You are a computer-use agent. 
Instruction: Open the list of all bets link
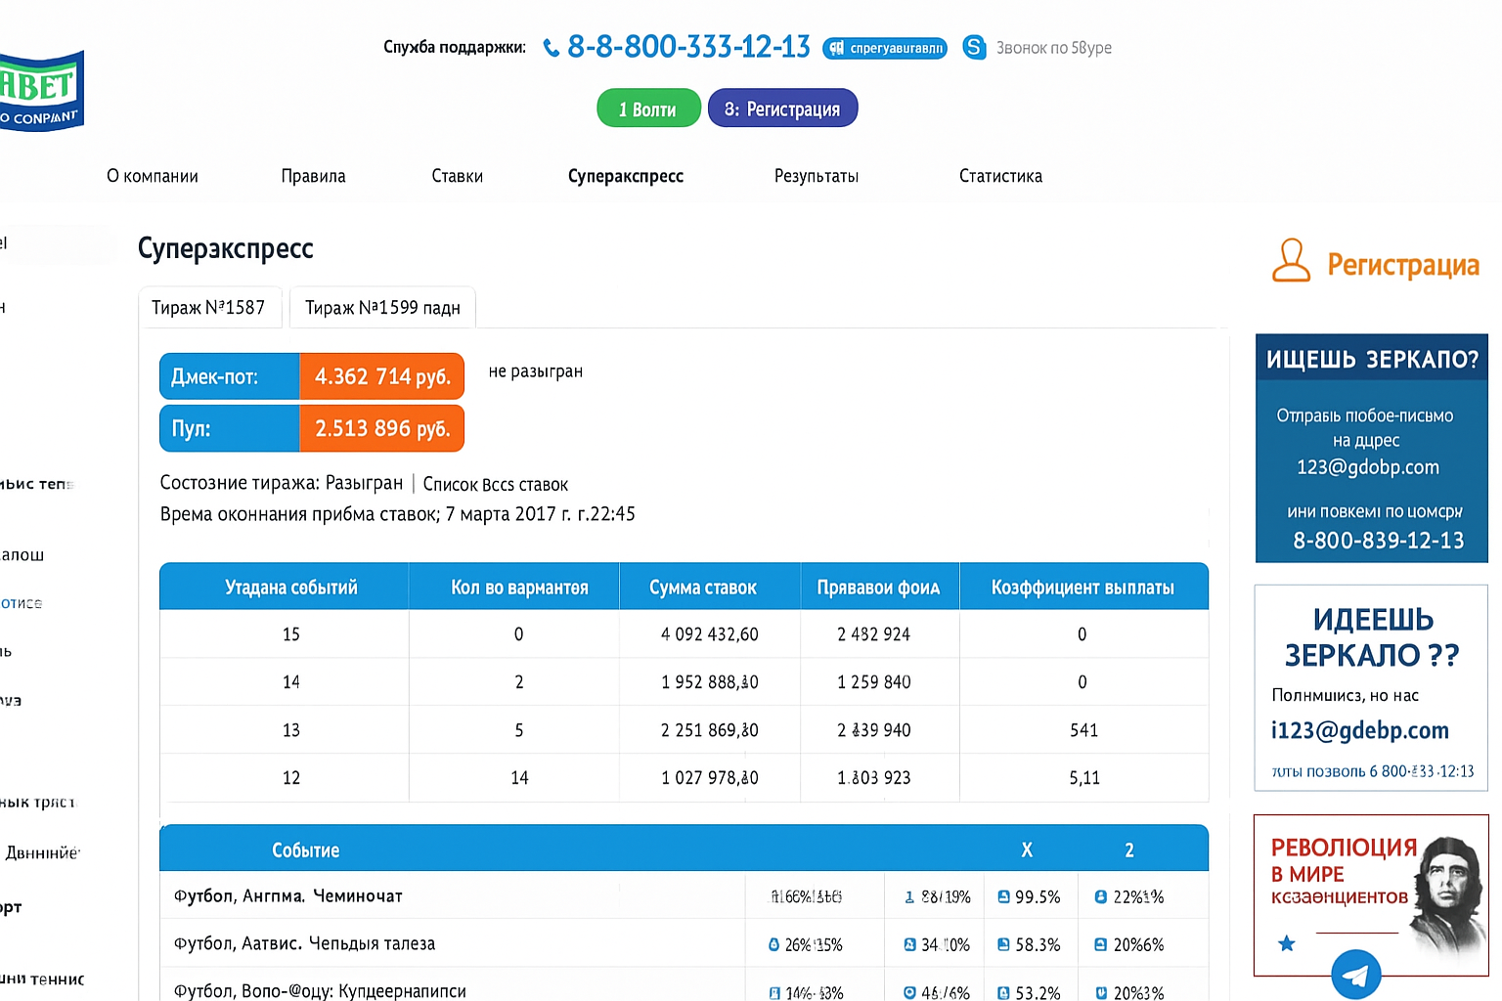click(x=495, y=484)
